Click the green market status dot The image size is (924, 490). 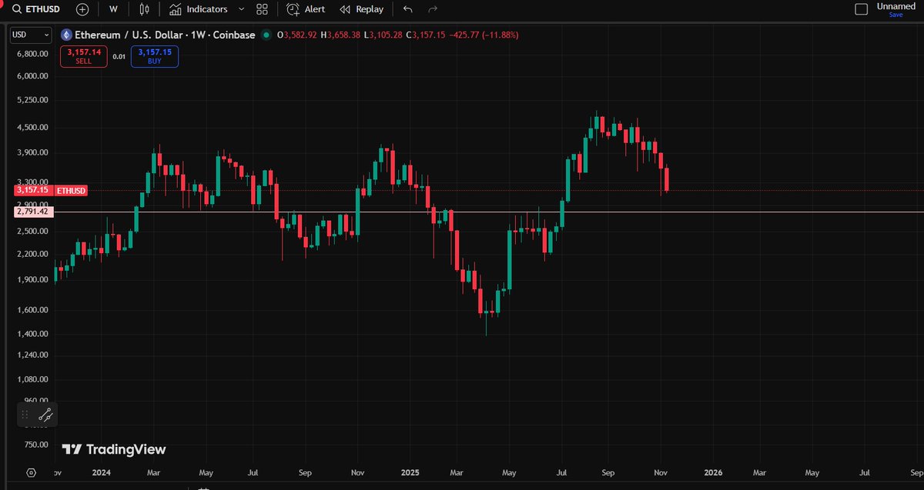266,35
